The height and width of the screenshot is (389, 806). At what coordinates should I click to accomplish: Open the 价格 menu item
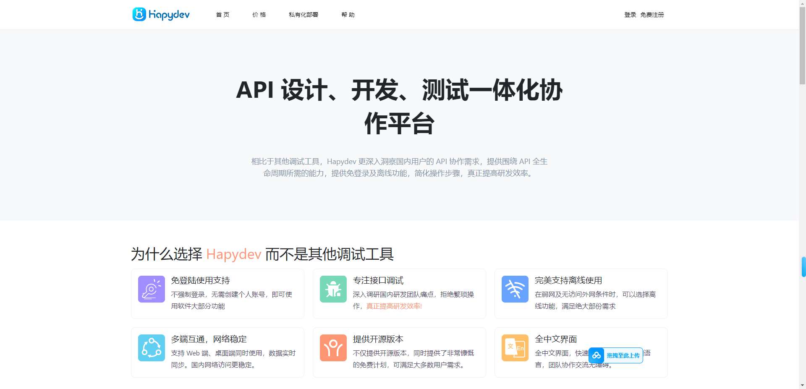point(259,15)
